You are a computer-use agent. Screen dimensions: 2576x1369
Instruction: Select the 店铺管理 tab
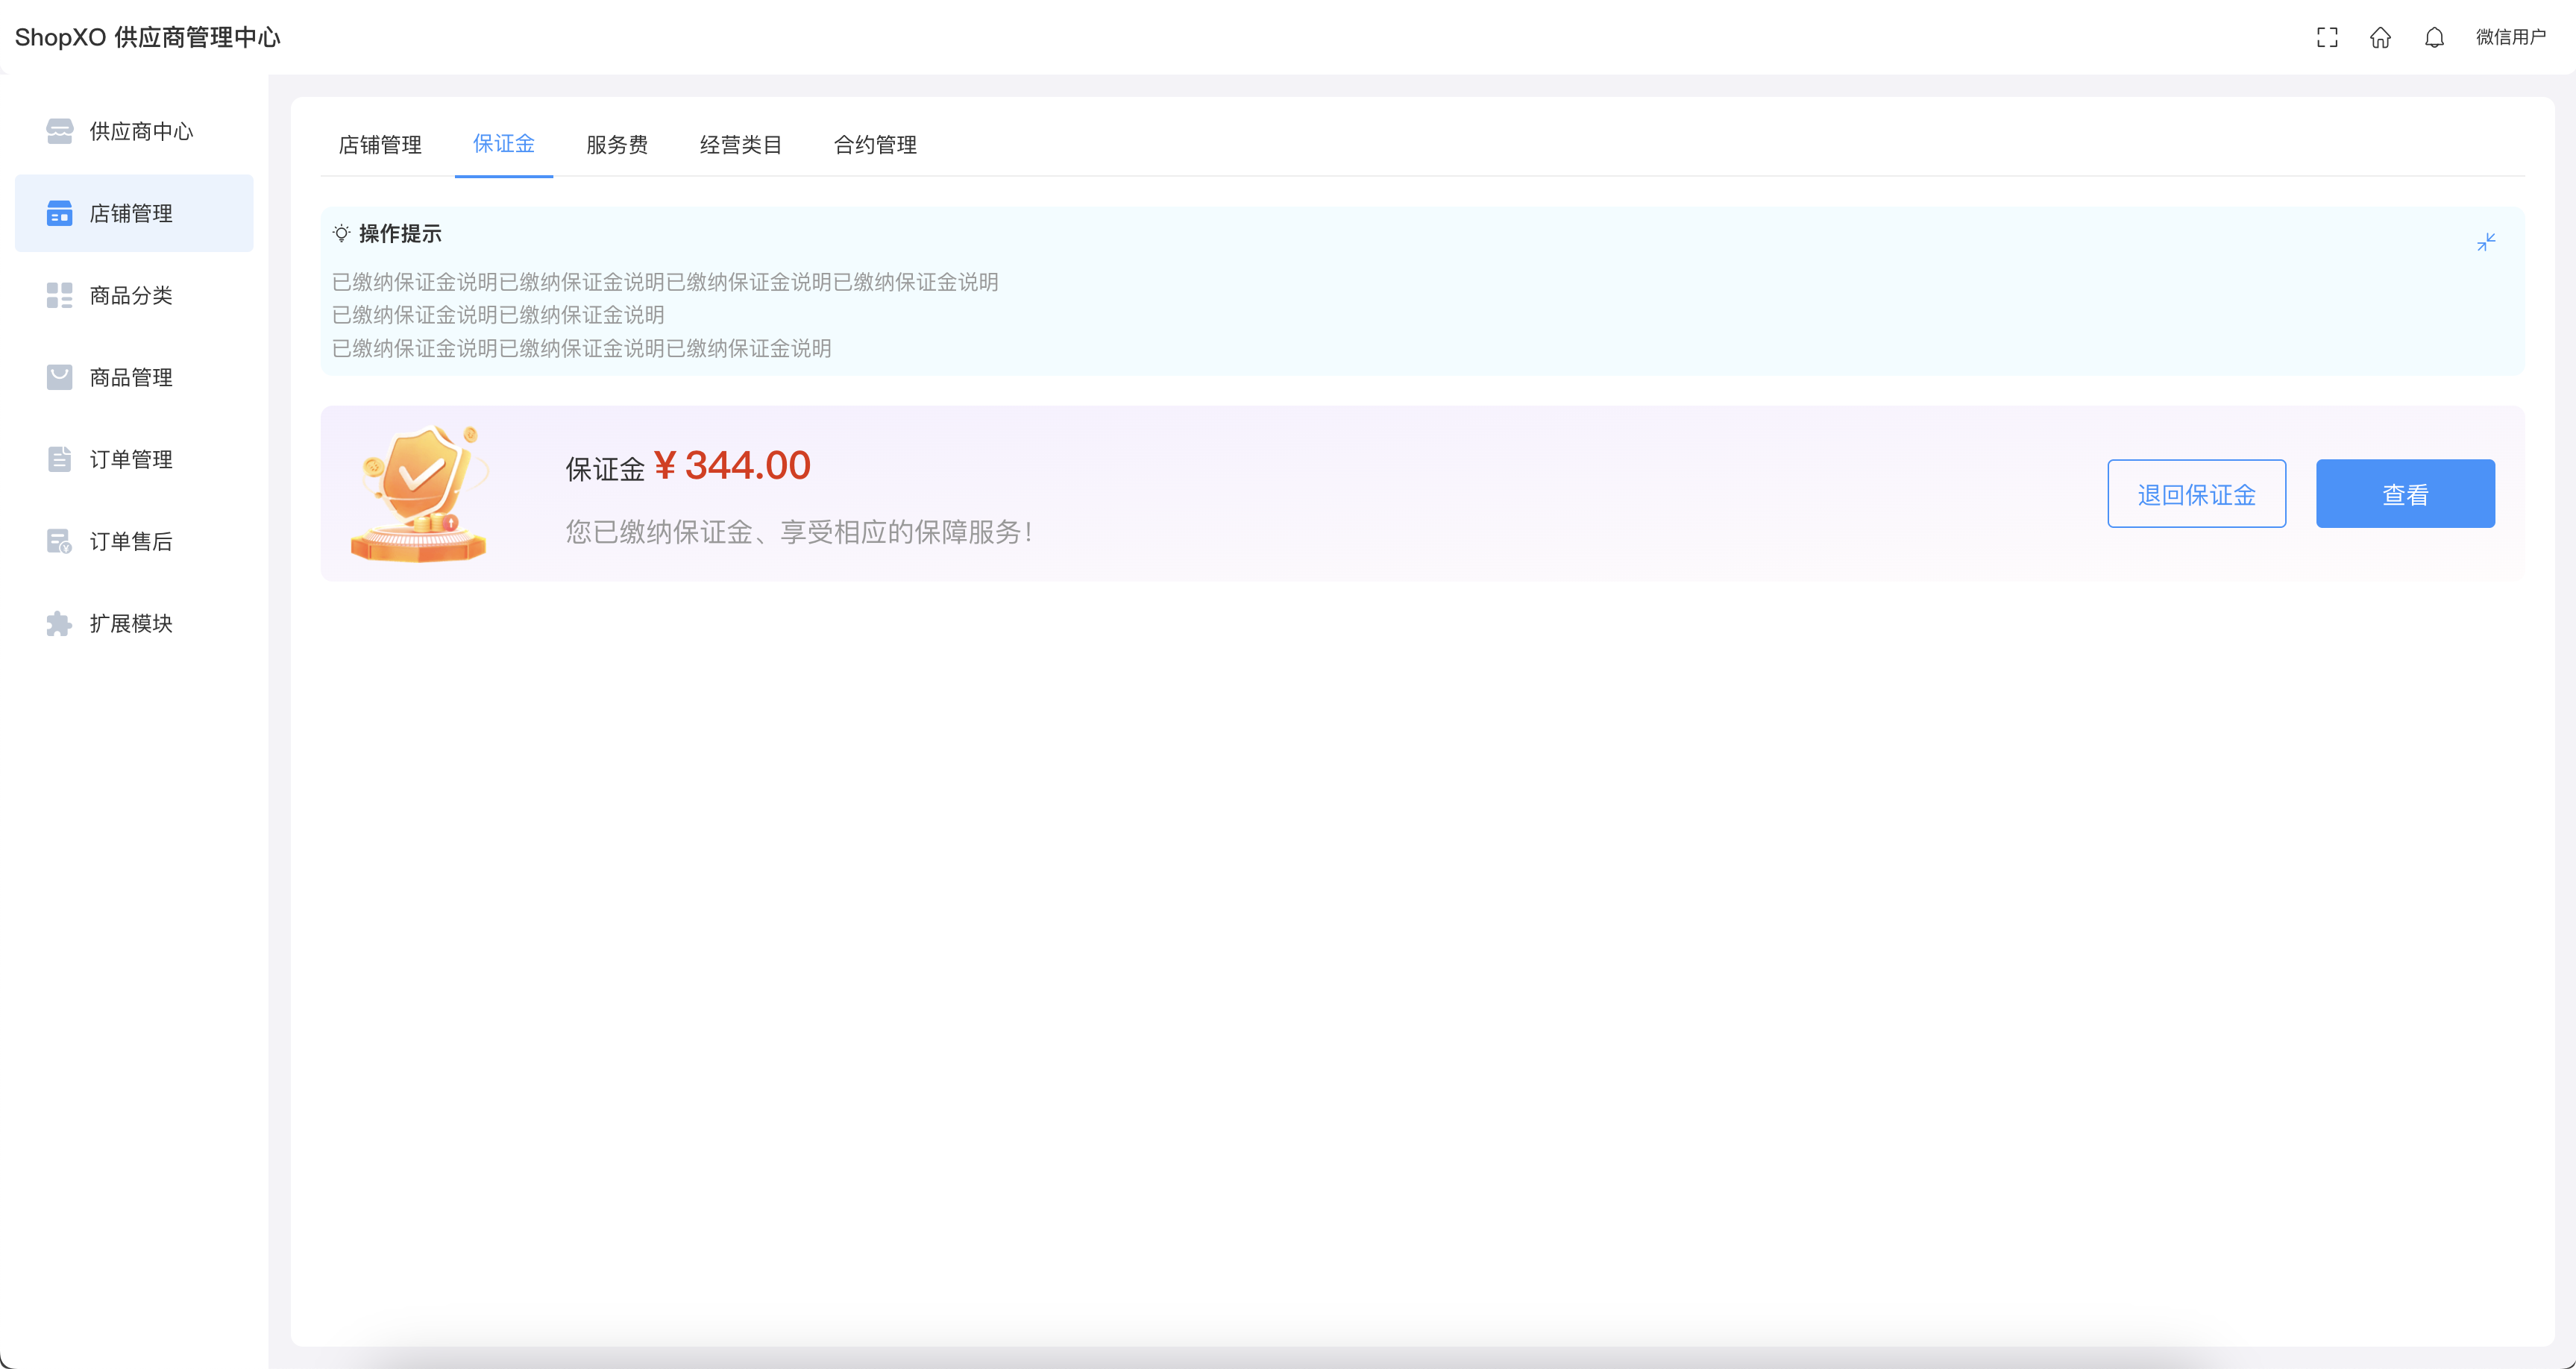coord(380,145)
